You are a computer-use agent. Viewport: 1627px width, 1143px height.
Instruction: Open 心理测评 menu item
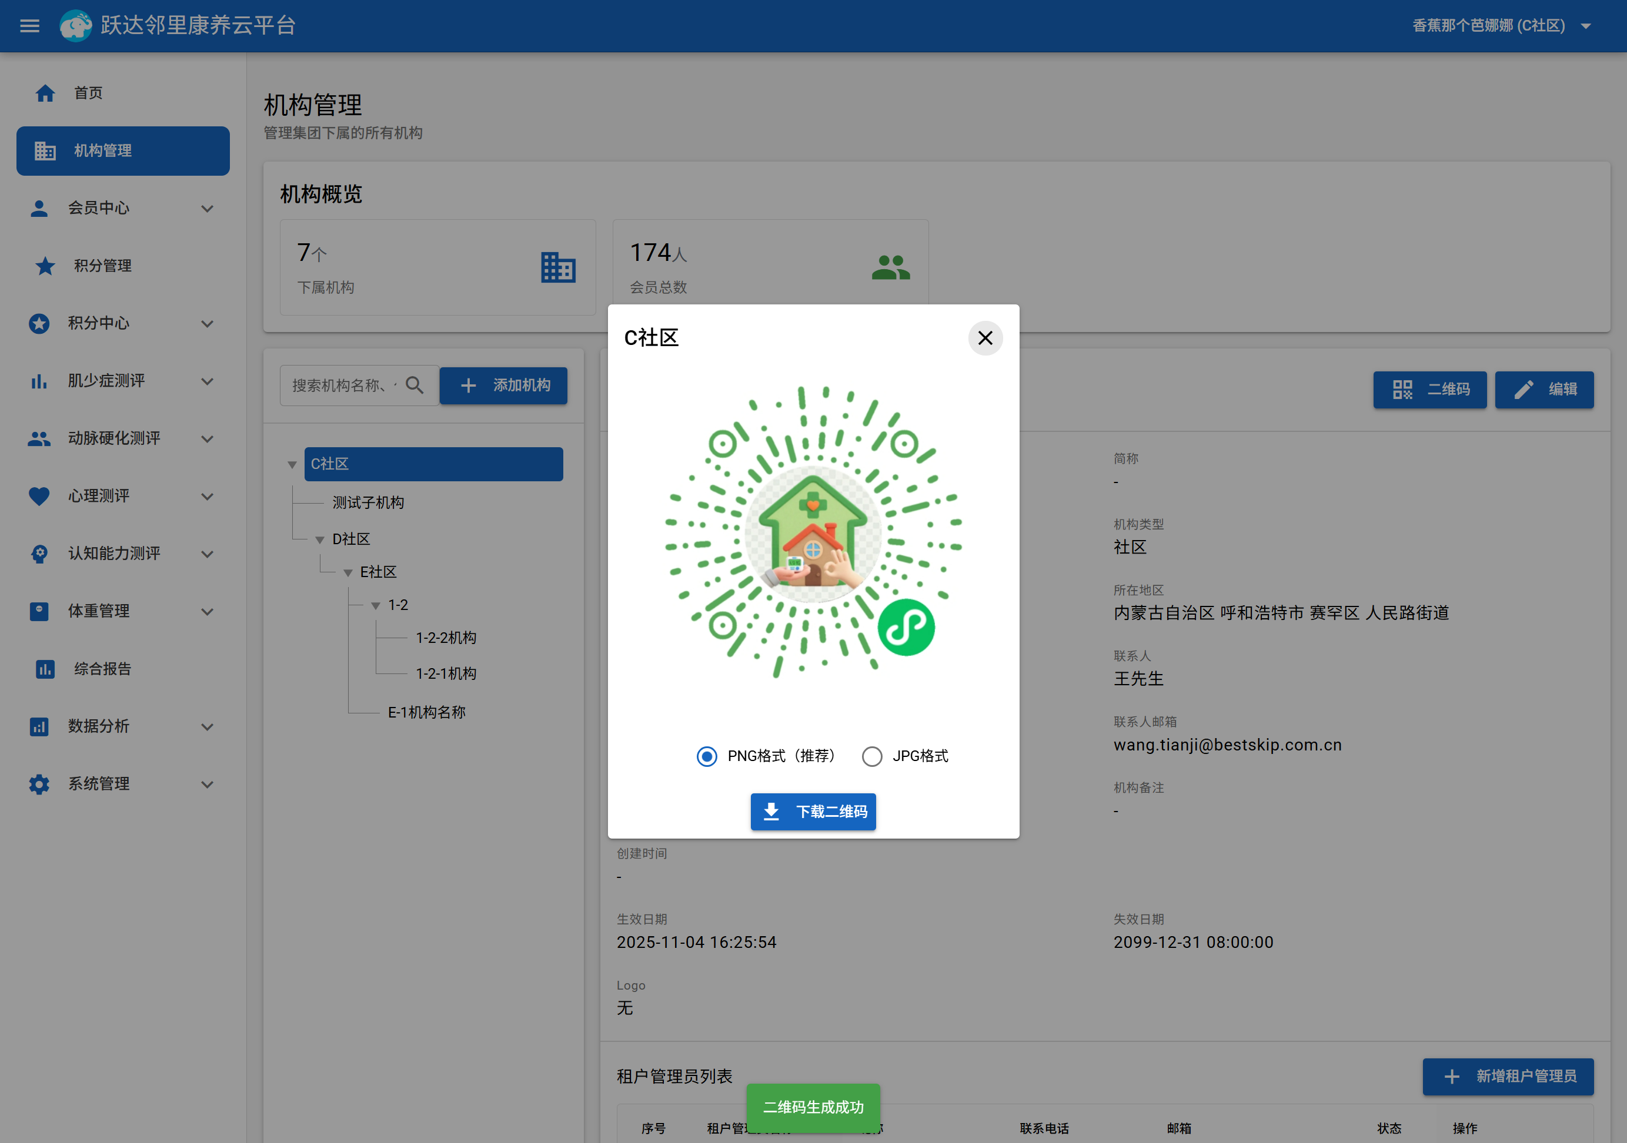(123, 497)
